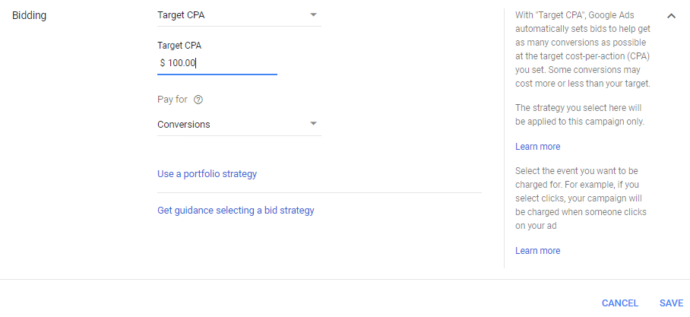Focus the $ 100.00 Target CPA amount field
Image resolution: width=690 pixels, height=317 pixels.
(217, 63)
